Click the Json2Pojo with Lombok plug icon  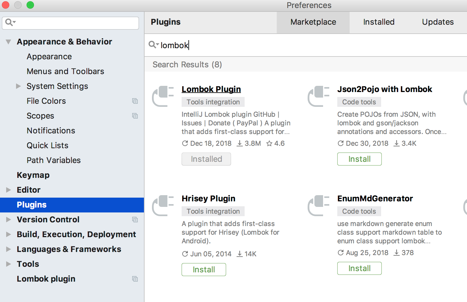point(319,96)
